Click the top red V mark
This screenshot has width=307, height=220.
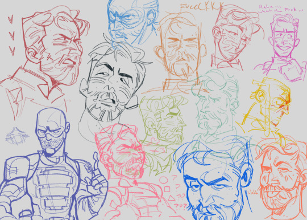(11, 19)
